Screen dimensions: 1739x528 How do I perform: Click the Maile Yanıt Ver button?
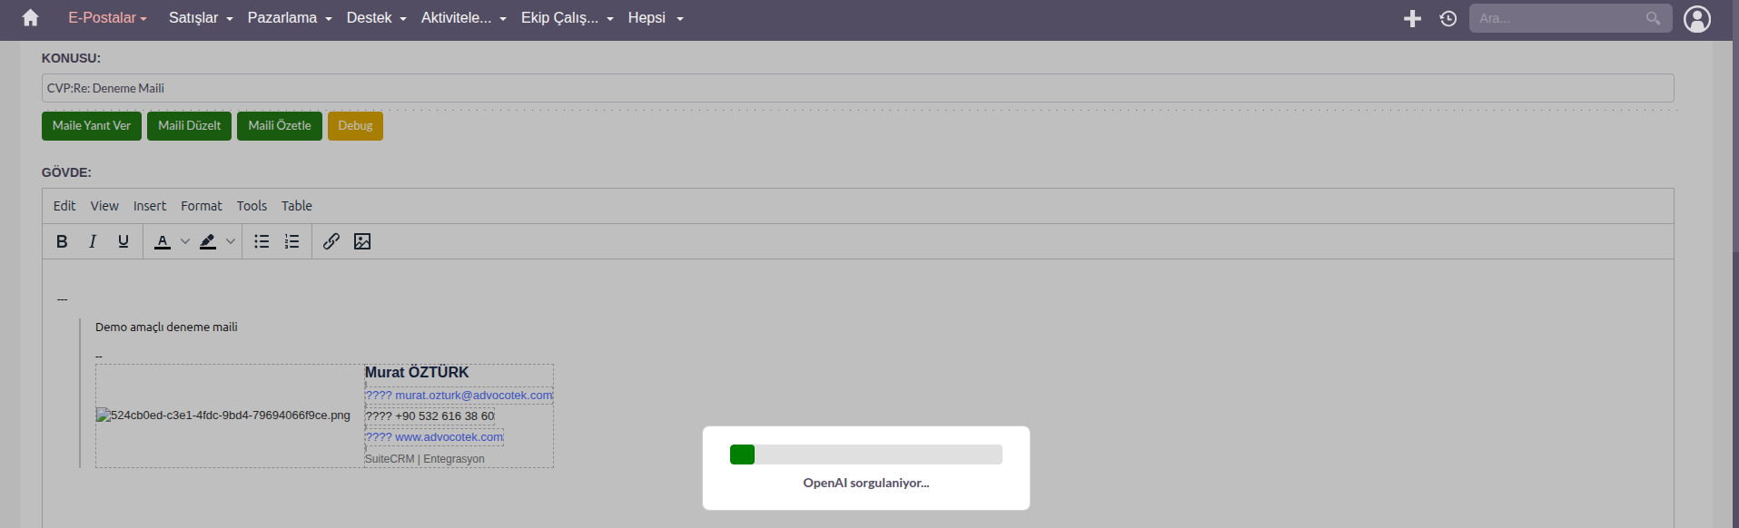tap(92, 126)
